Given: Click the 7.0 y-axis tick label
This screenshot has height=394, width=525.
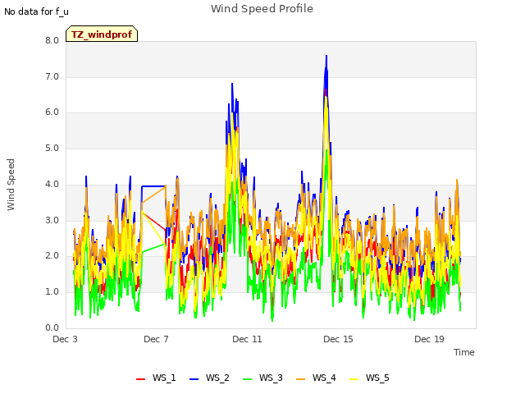Looking at the screenshot, I should pyautogui.click(x=52, y=76).
